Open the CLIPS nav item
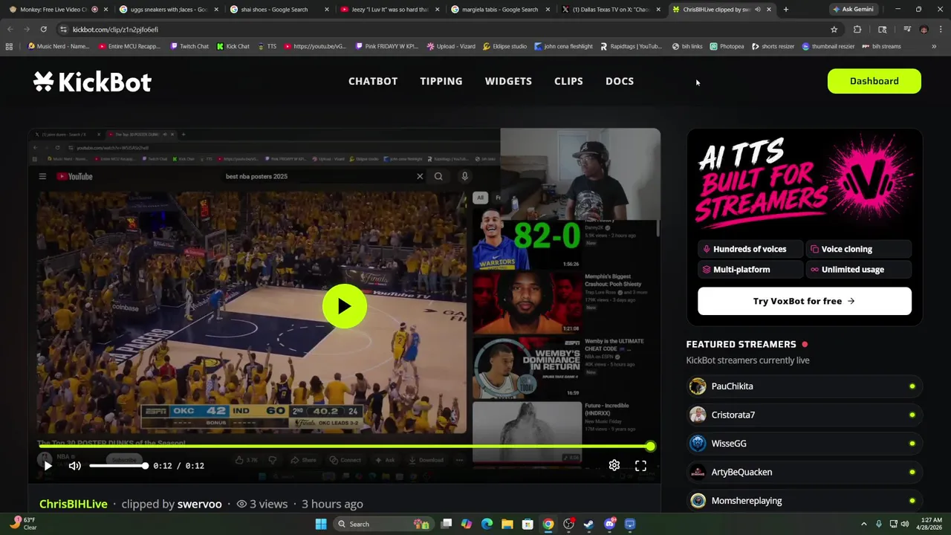 click(x=568, y=81)
